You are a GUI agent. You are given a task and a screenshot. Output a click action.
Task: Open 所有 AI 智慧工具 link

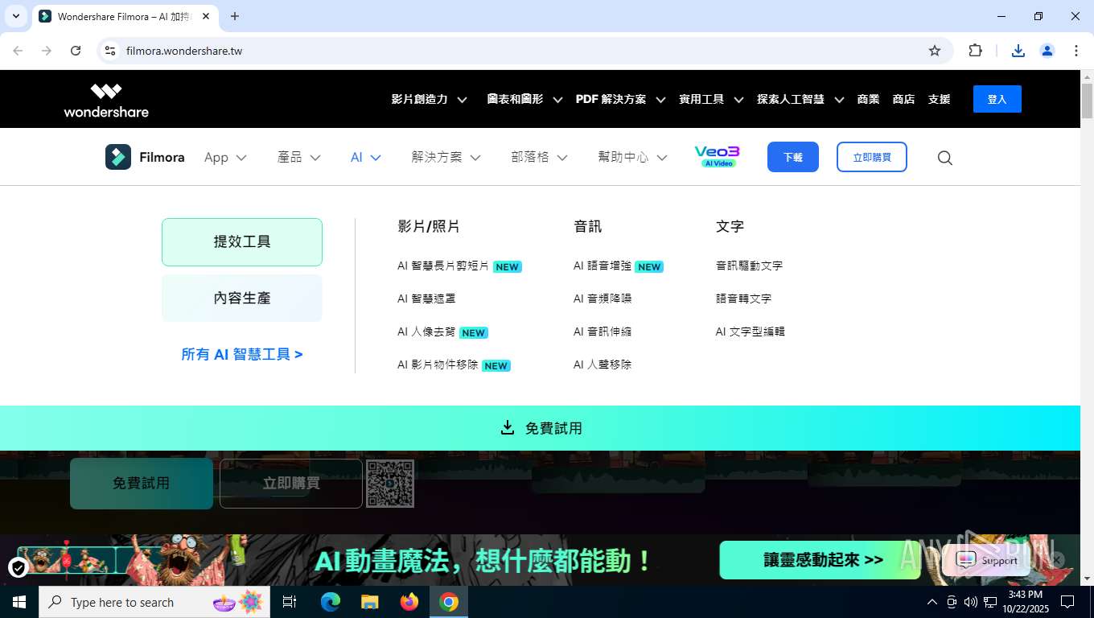click(242, 354)
